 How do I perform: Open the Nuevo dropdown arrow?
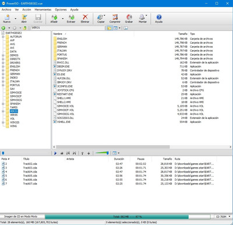click(x=16, y=19)
